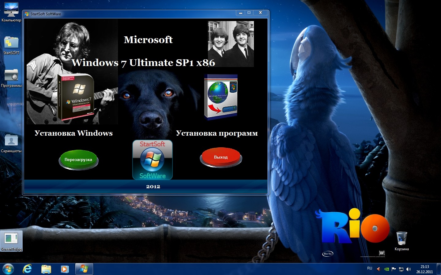
Task: Click the Установка Windows label
Action: (73, 133)
